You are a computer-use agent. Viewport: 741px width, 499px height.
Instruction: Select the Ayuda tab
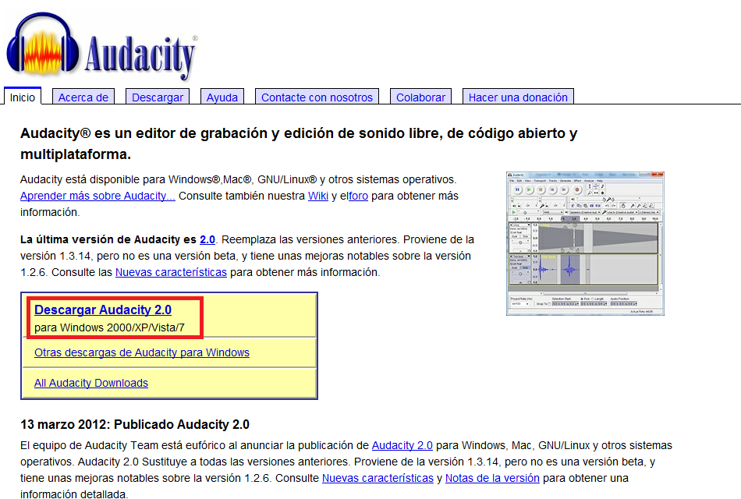(x=222, y=97)
